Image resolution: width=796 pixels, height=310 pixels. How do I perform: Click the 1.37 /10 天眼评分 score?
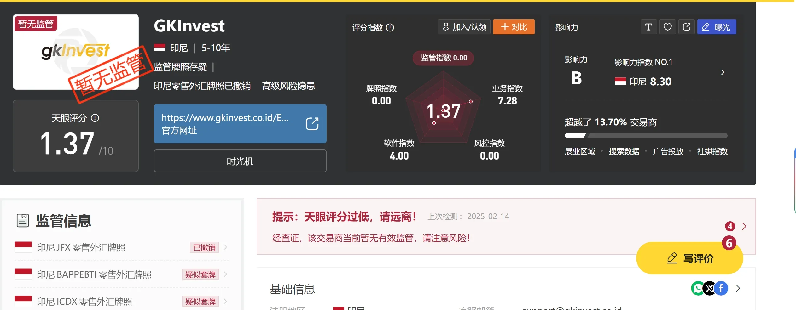(77, 144)
